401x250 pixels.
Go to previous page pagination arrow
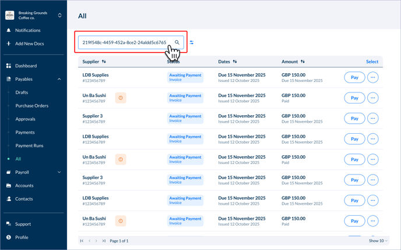tap(90, 241)
